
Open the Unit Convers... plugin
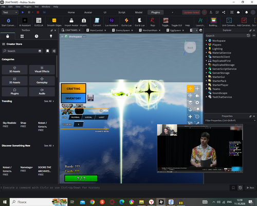[x=229, y=22]
